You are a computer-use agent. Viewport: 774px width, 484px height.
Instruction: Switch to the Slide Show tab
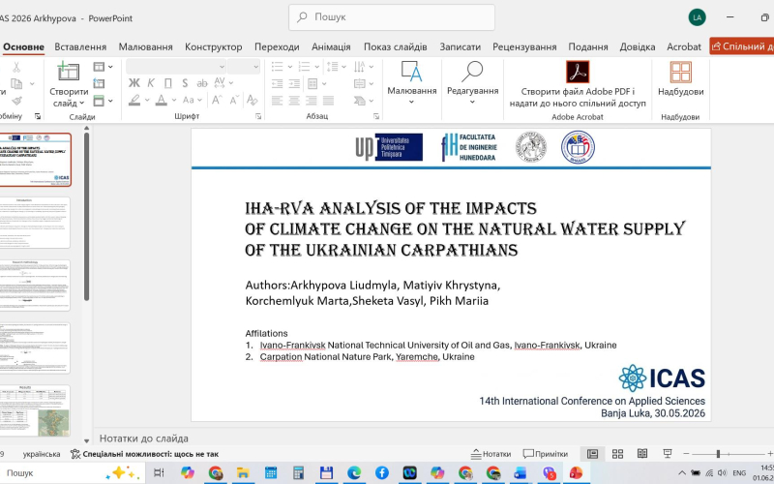coord(395,46)
